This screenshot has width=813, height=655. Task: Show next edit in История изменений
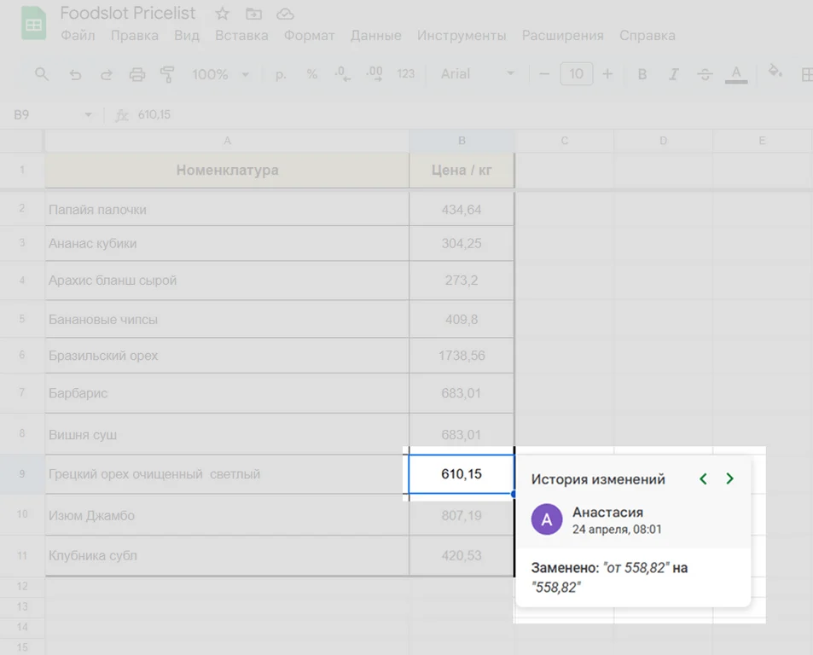click(x=729, y=479)
